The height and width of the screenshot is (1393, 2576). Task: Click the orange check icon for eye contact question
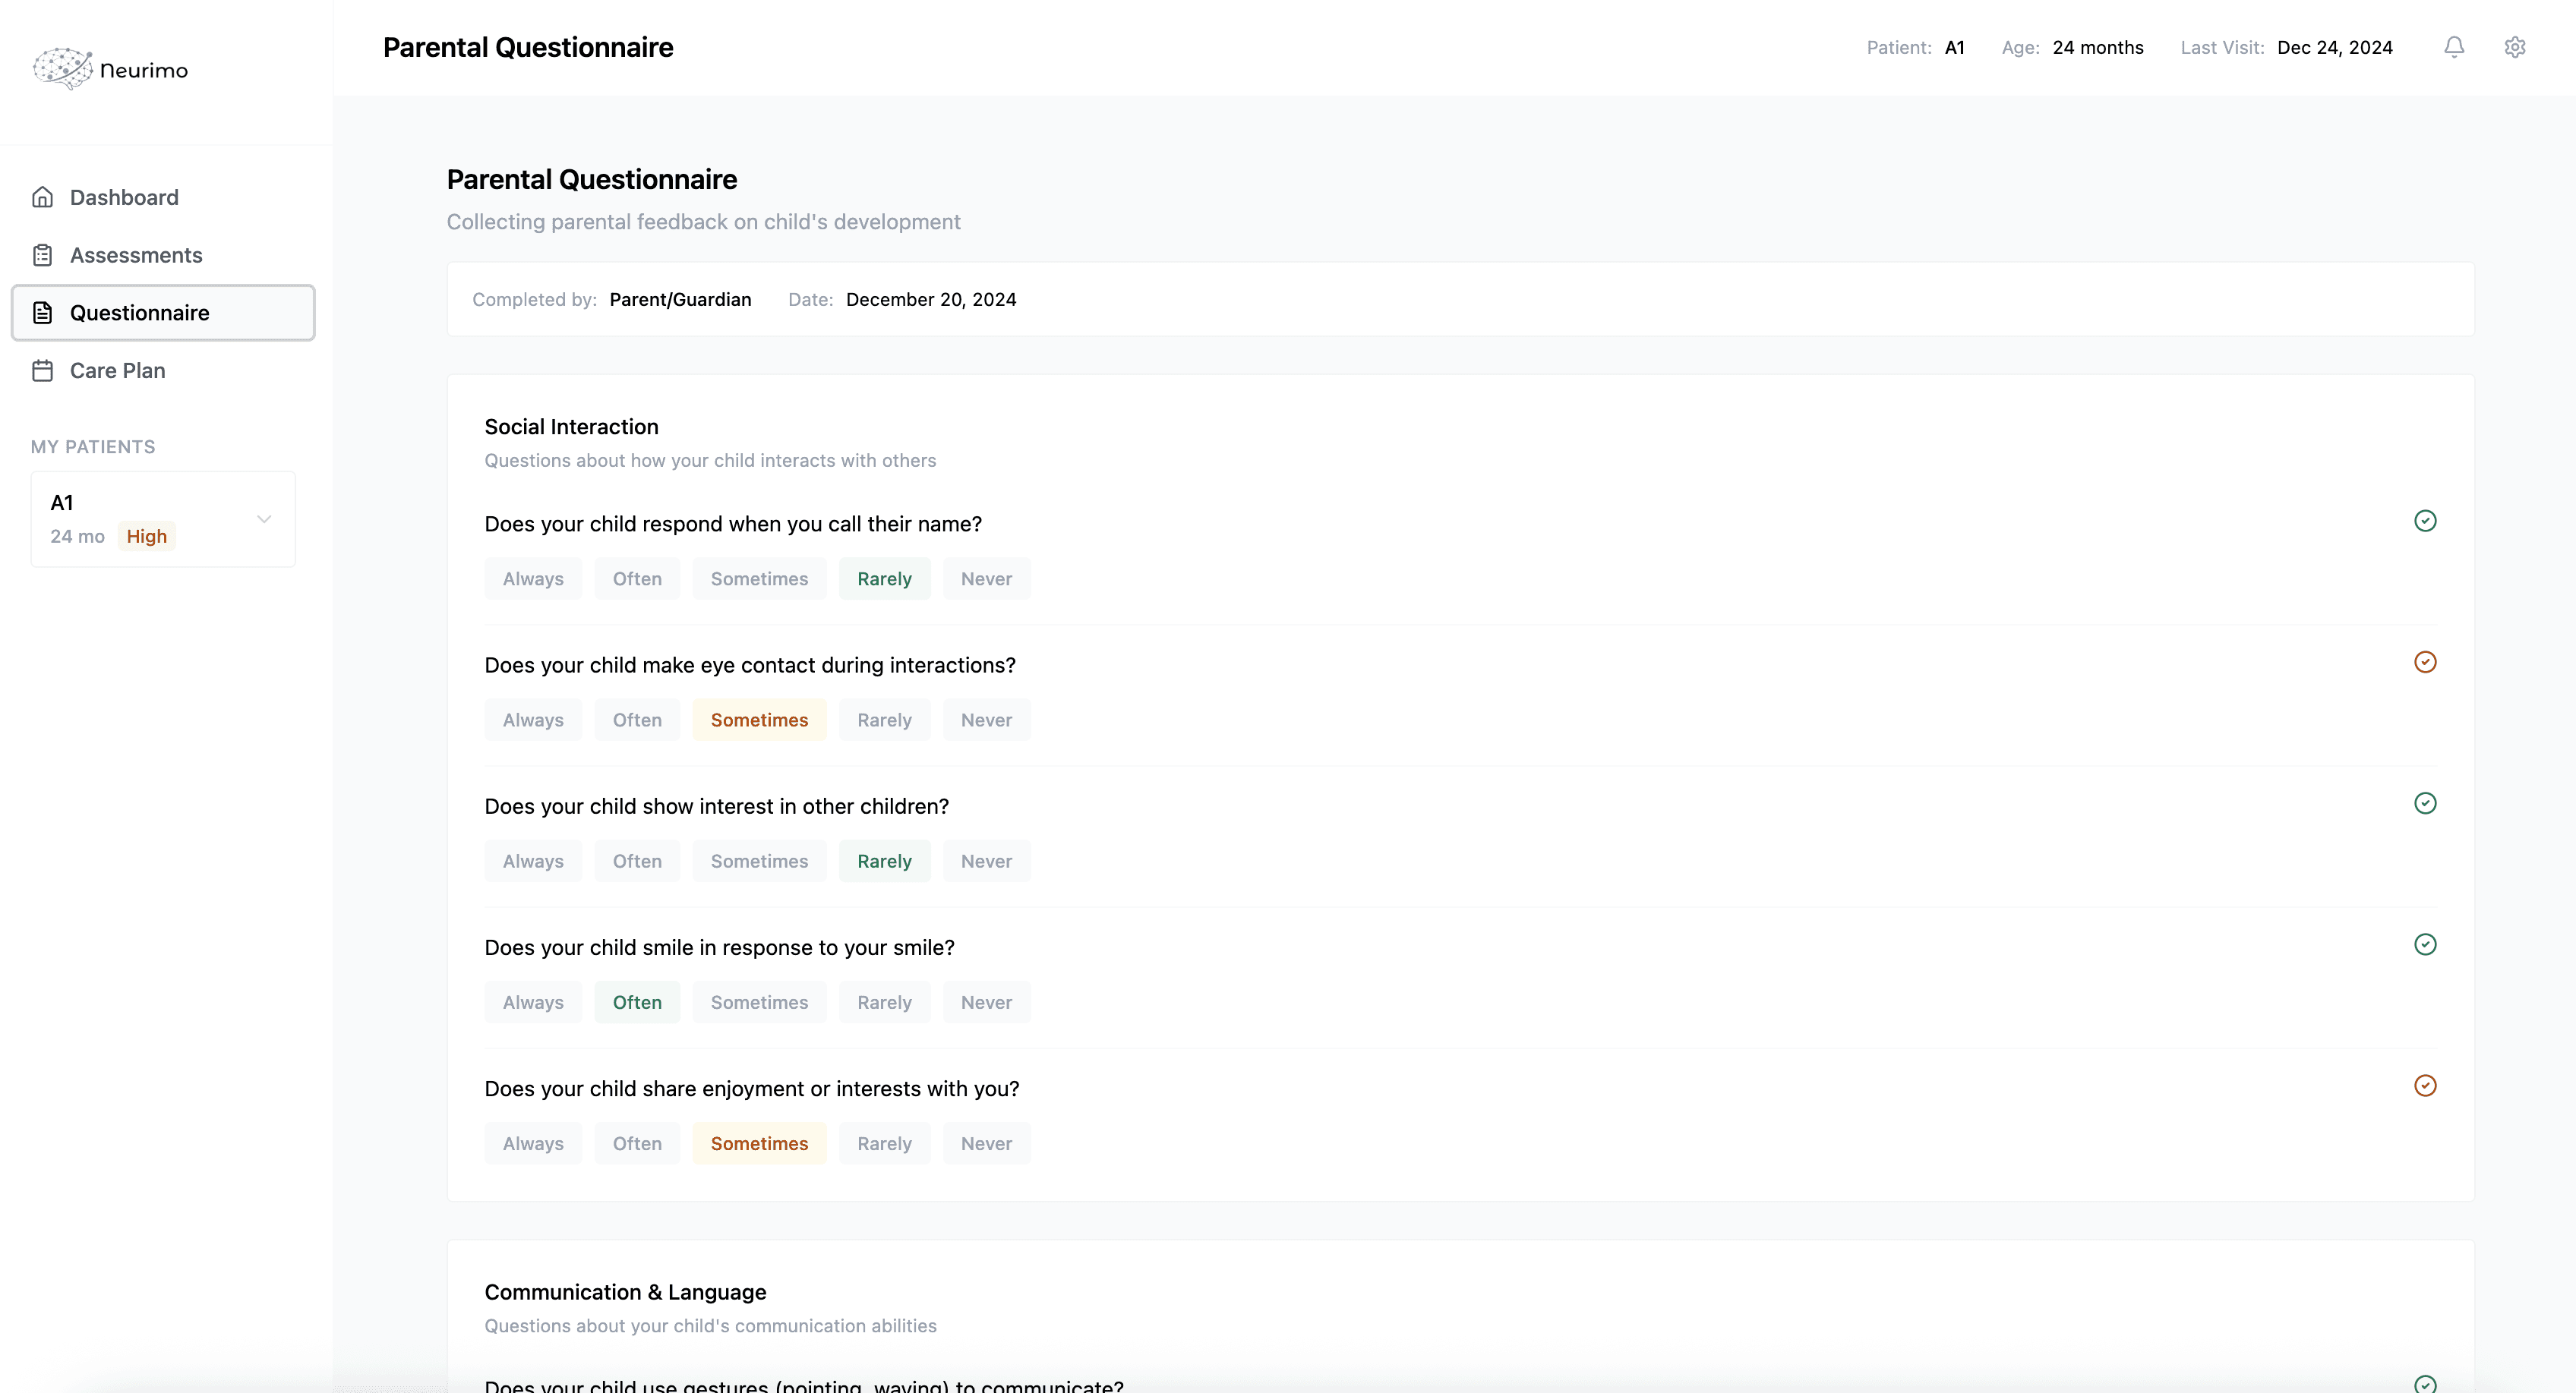[x=2424, y=661]
